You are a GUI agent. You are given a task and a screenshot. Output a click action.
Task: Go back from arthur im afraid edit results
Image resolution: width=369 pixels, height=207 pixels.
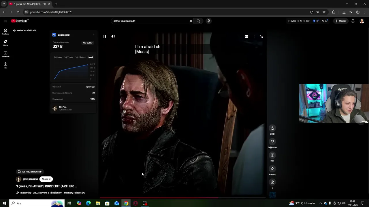[x=14, y=30]
